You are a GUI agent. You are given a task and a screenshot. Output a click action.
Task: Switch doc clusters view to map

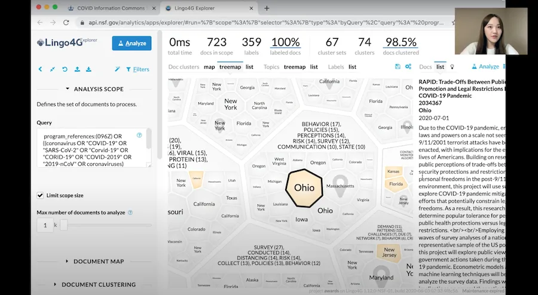point(209,67)
